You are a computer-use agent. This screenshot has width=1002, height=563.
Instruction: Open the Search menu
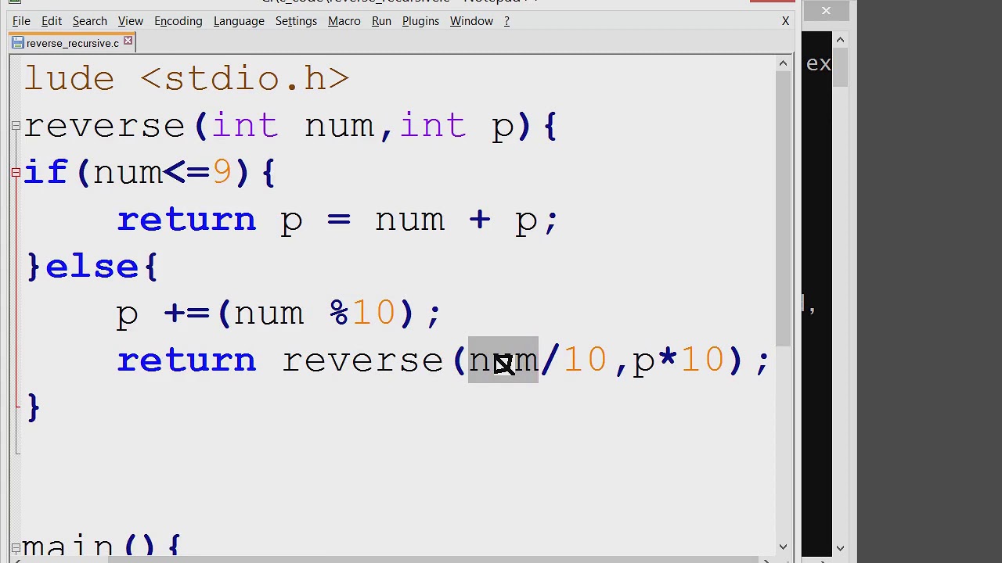click(x=90, y=21)
